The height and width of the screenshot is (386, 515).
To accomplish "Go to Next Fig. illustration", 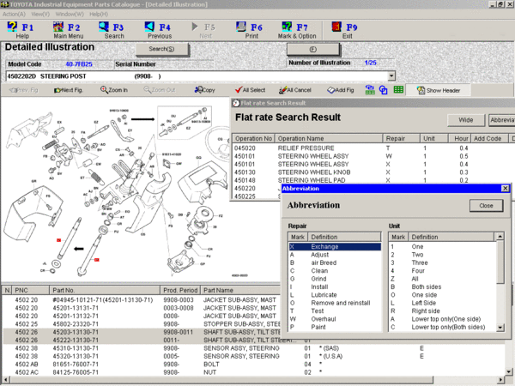I will click(x=69, y=90).
